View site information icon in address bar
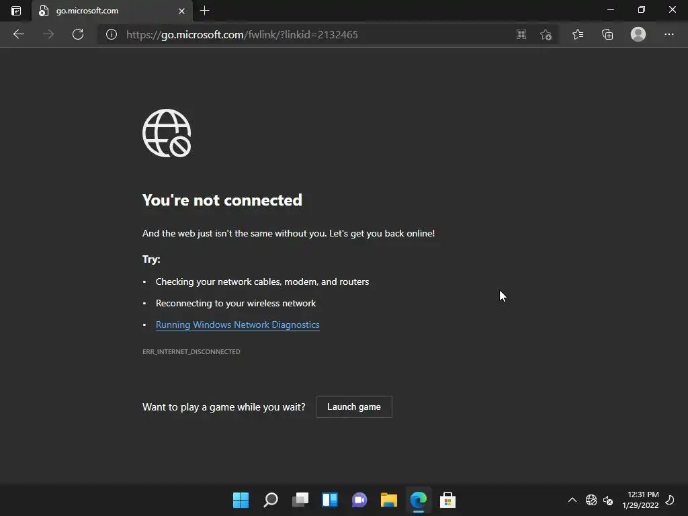 [x=112, y=34]
